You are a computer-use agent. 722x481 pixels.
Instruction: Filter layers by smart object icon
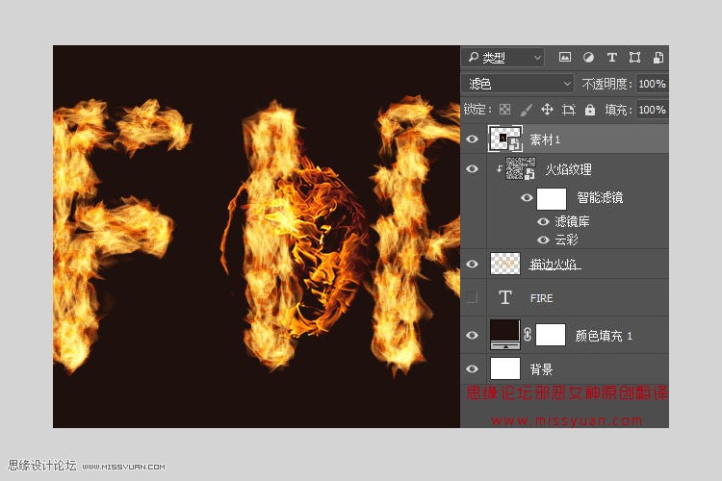(x=658, y=57)
